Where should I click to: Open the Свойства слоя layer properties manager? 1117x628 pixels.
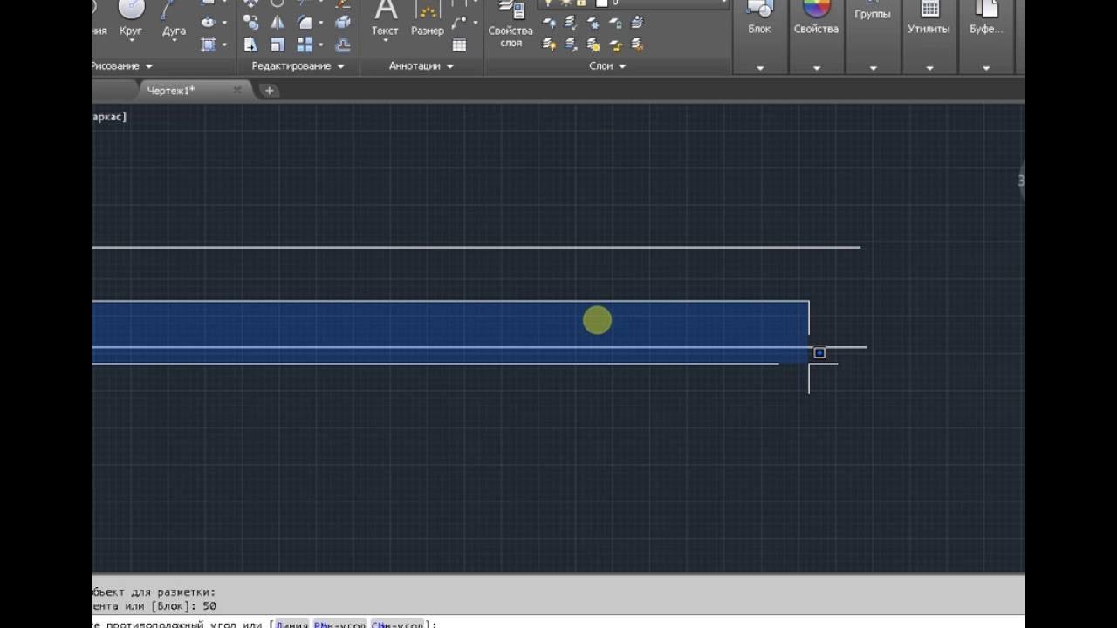(x=511, y=24)
